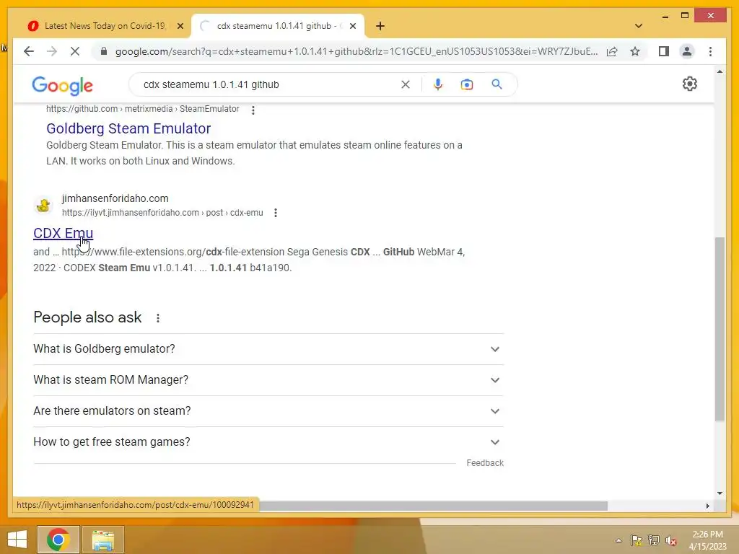Open File Explorer from the taskbar
Viewport: 739px width, 554px height.
coord(102,540)
